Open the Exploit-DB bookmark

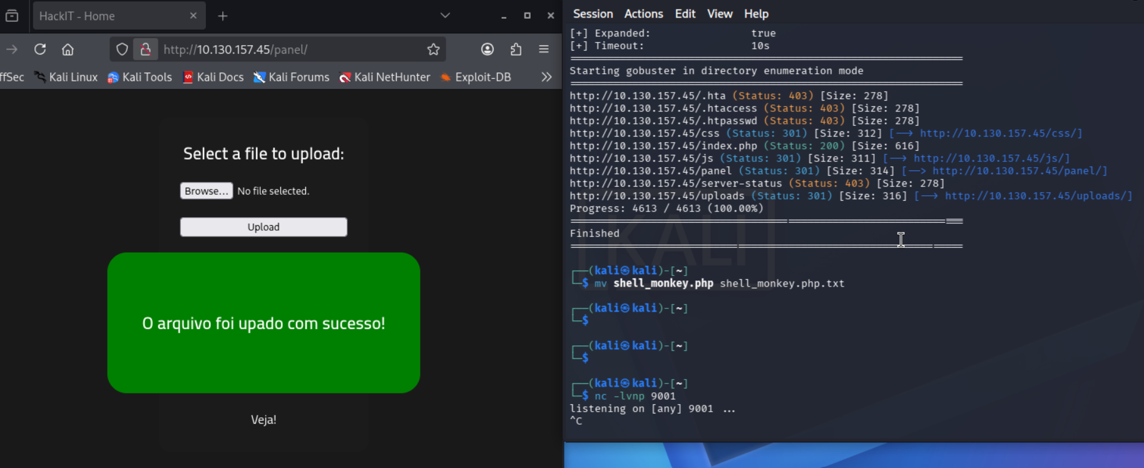476,77
